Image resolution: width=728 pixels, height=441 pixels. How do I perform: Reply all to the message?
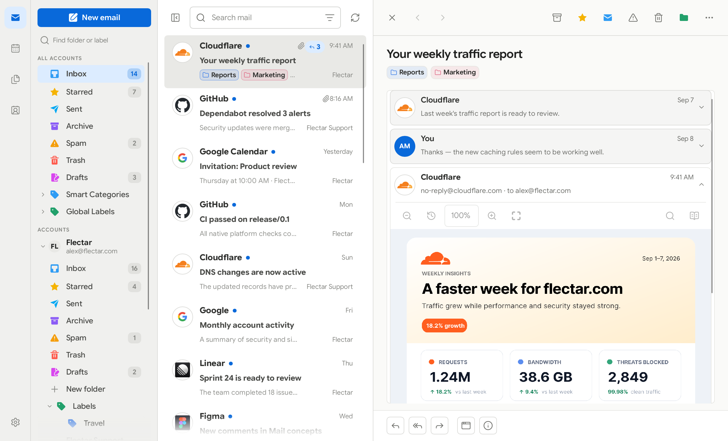pos(417,426)
